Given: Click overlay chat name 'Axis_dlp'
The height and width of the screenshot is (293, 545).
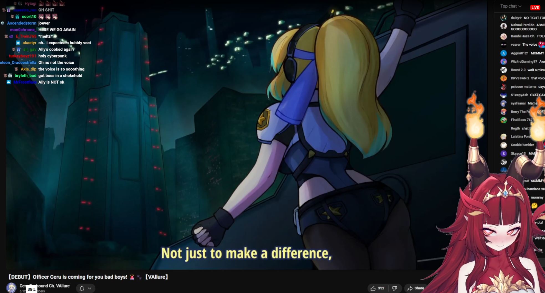Looking at the screenshot, I should (x=29, y=69).
